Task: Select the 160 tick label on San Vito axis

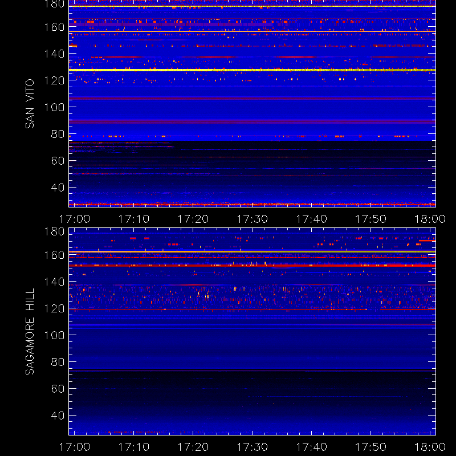Action: pyautogui.click(x=54, y=27)
